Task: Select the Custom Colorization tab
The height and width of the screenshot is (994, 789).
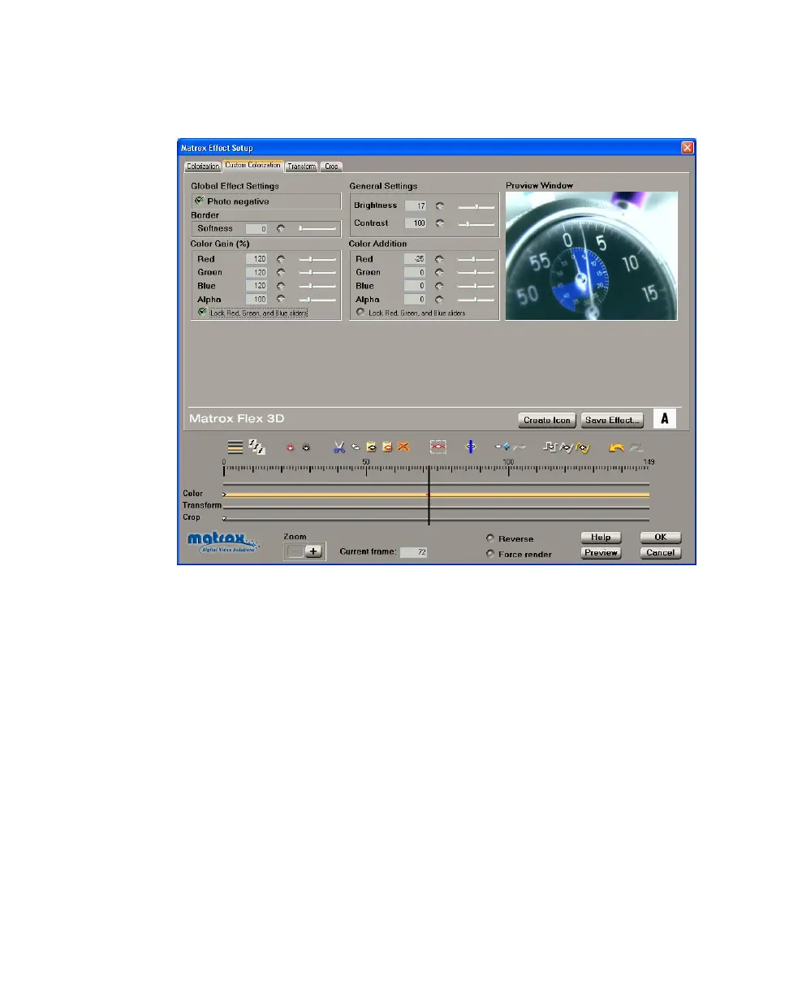Action: [253, 166]
